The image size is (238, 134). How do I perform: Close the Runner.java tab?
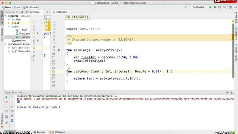point(42,12)
